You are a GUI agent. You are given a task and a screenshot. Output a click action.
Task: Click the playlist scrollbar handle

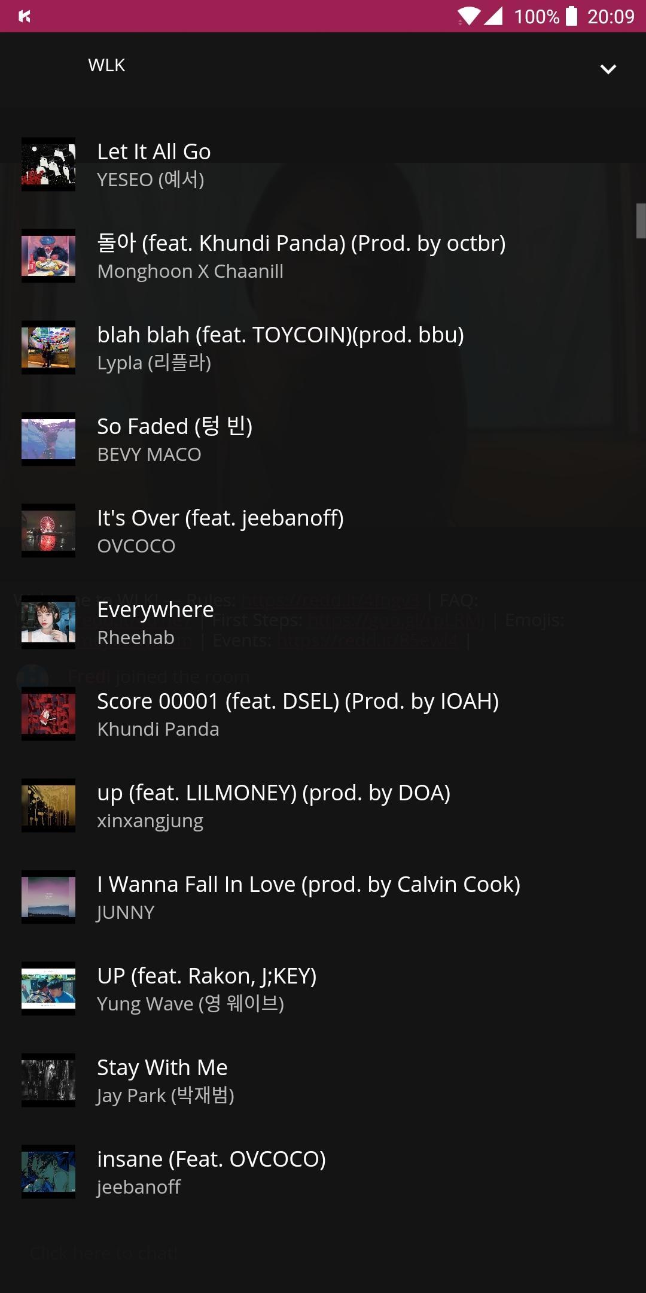pyautogui.click(x=641, y=221)
